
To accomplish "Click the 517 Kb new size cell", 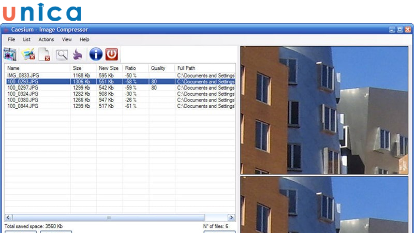I will point(106,106).
